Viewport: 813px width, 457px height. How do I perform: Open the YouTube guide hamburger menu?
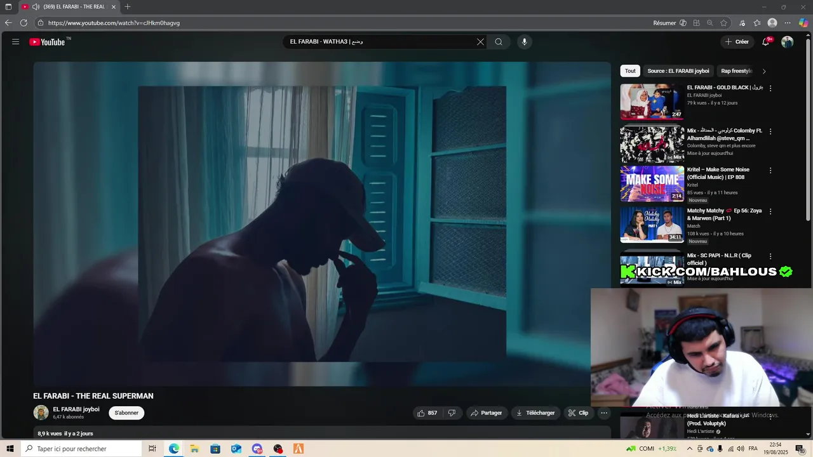15,42
